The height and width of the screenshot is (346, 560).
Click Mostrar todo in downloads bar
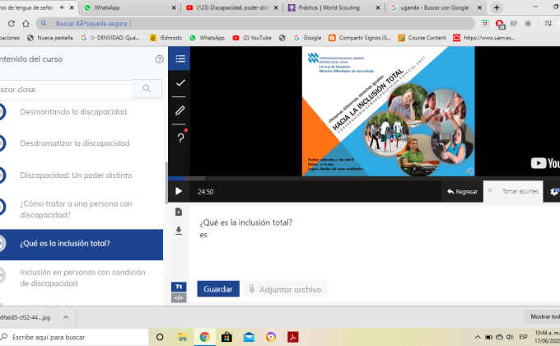click(544, 316)
